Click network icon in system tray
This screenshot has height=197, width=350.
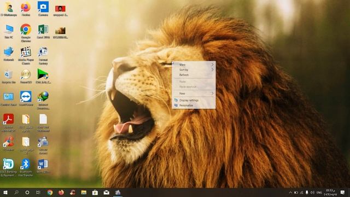click(301, 193)
